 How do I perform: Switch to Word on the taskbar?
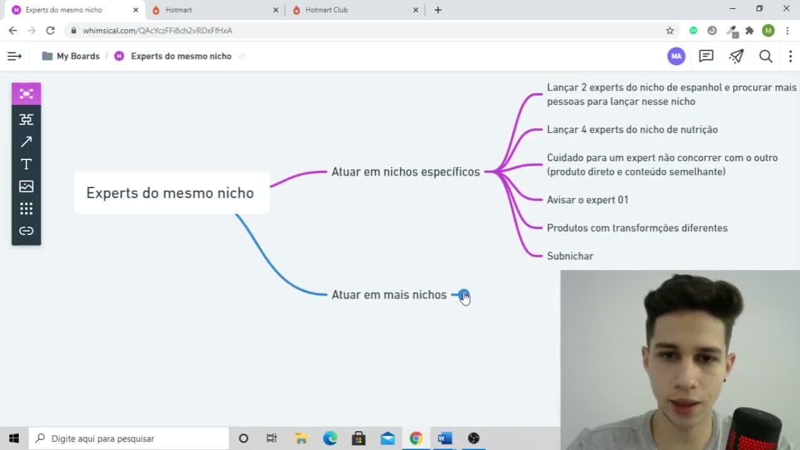445,439
